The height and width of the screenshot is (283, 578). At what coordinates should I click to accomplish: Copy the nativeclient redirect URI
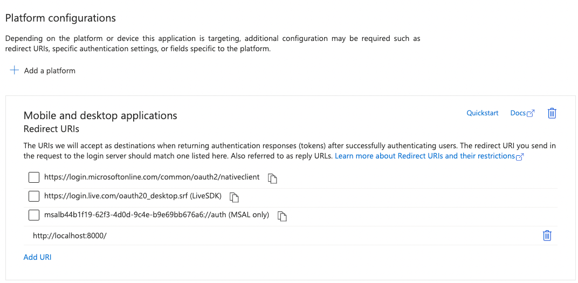pyautogui.click(x=273, y=178)
